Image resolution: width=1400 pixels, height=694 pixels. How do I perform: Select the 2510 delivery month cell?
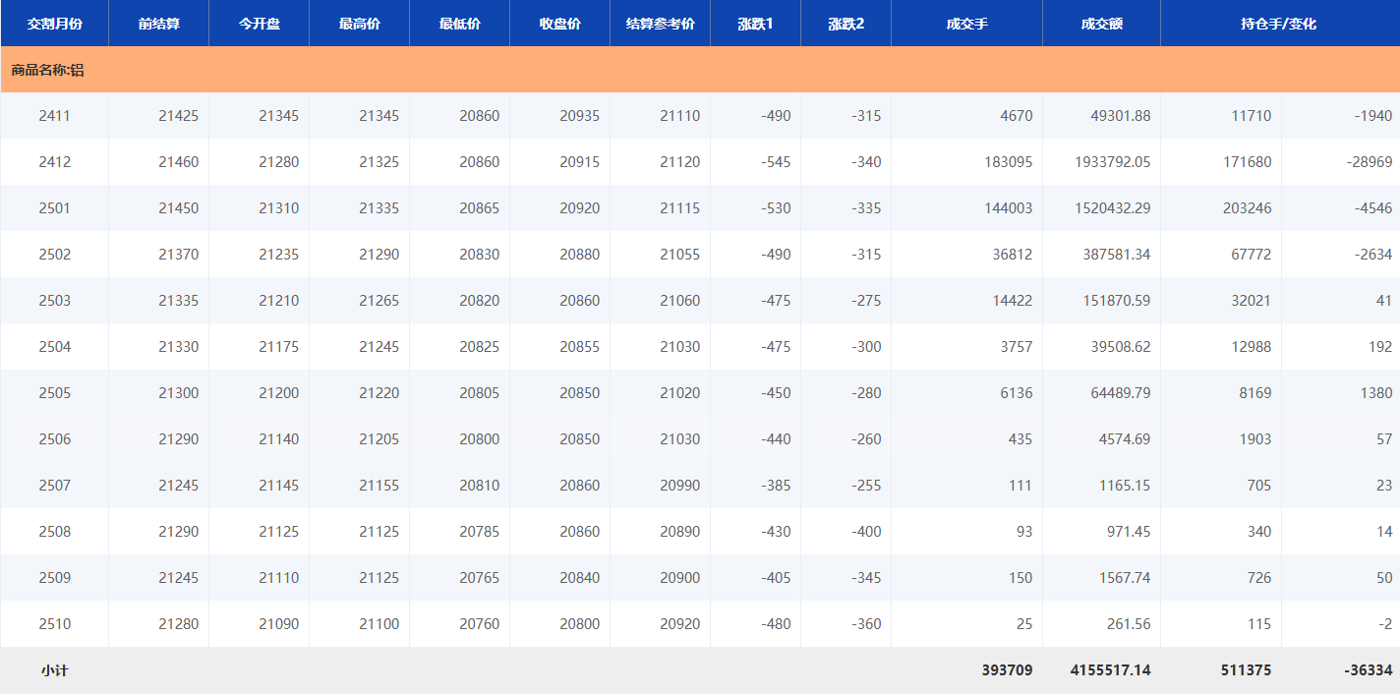54,624
